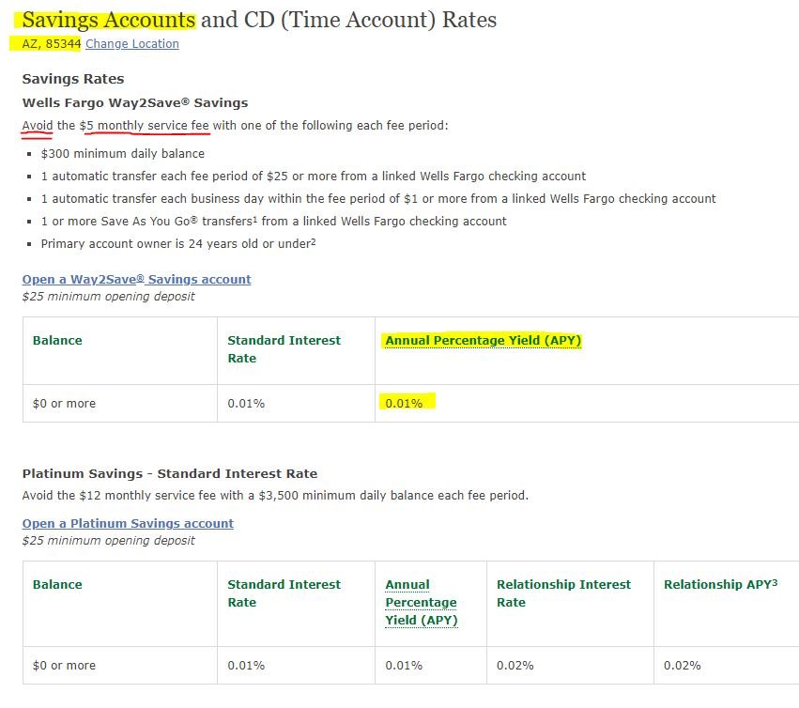Open a Platinum Savings account link
Image resolution: width=799 pixels, height=708 pixels.
point(128,523)
